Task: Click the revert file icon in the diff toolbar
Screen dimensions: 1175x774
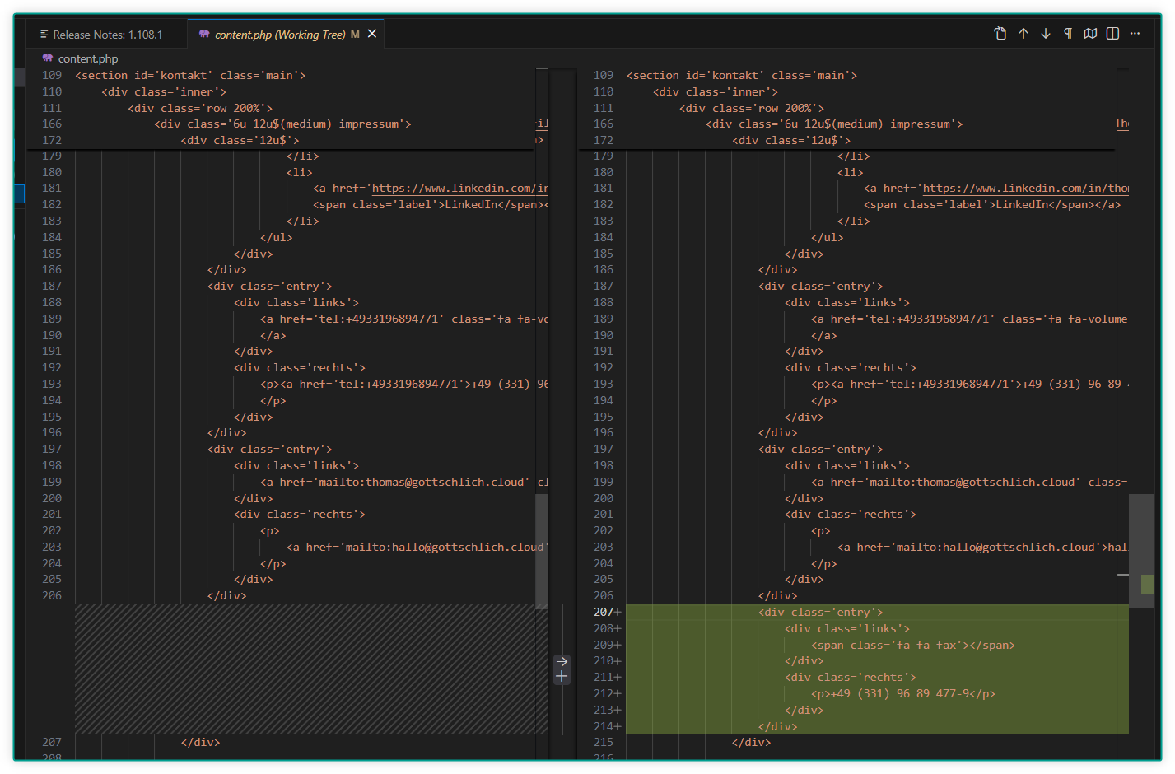Action: [x=1000, y=33]
